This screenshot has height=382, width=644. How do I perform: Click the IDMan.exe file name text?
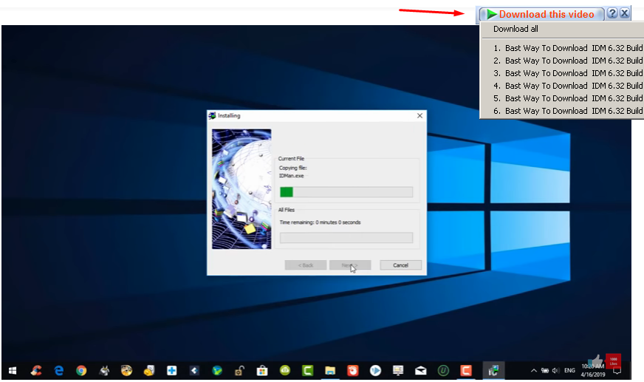(291, 176)
